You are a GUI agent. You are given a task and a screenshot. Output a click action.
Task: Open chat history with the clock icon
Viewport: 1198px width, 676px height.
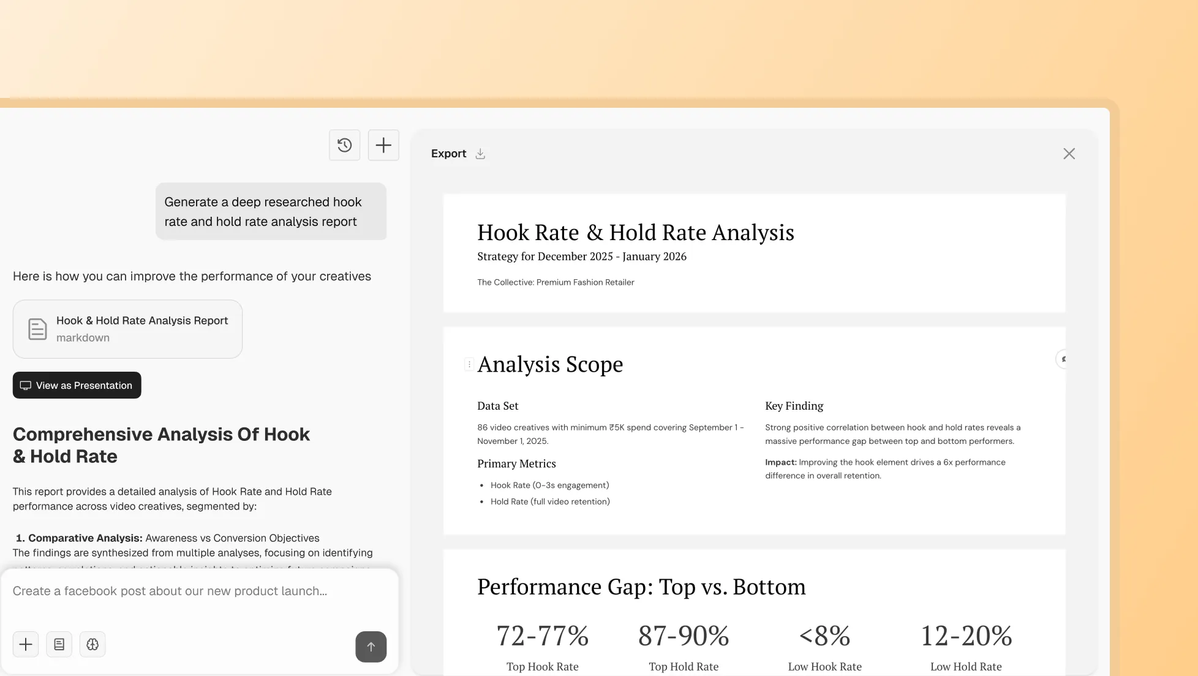pyautogui.click(x=344, y=145)
